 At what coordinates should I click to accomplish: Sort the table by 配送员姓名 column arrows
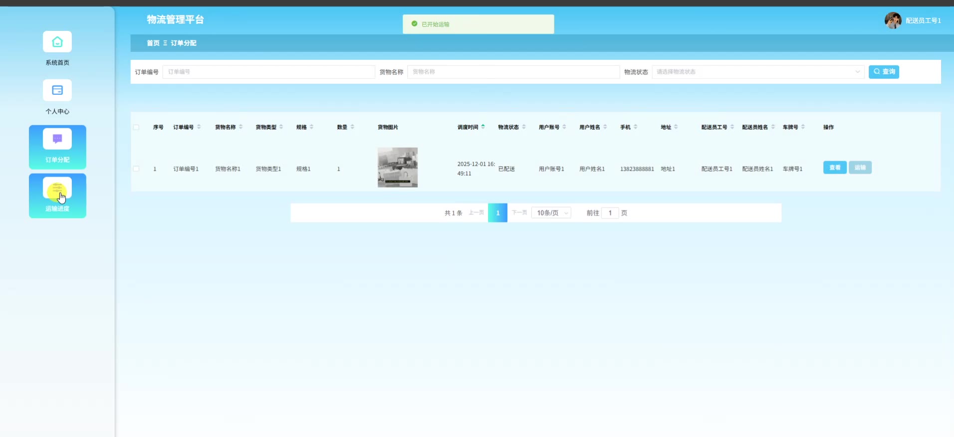[773, 127]
